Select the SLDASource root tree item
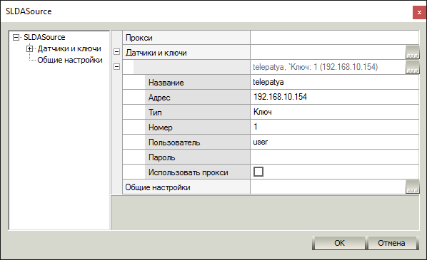 coord(44,37)
